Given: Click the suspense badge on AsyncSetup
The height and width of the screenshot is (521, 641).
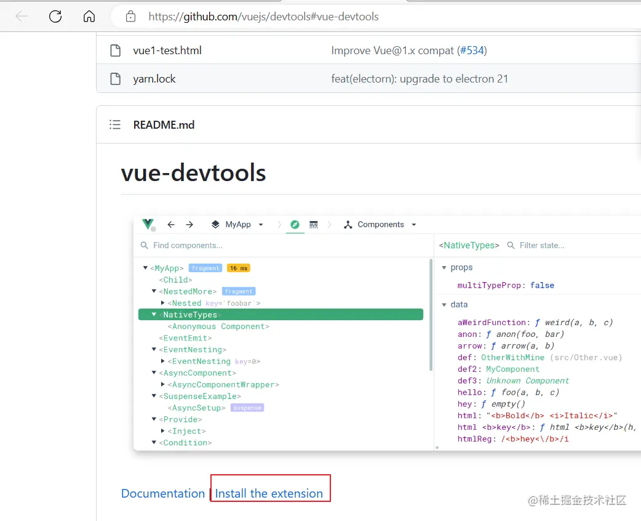Looking at the screenshot, I should click(247, 408).
